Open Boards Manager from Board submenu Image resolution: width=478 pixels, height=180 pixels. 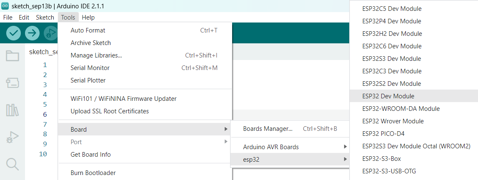point(290,129)
